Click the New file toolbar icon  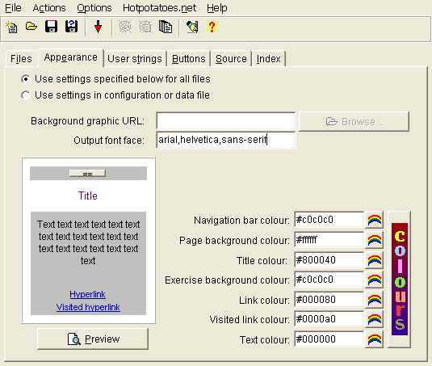coord(11,27)
